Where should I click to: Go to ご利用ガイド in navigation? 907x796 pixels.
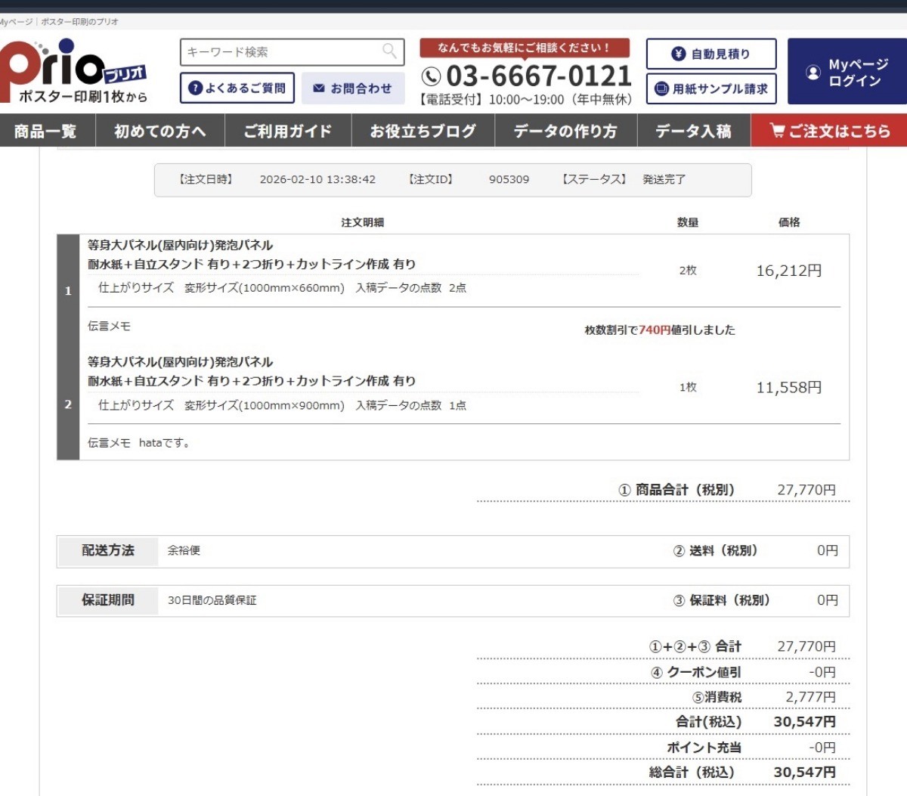coord(287,131)
